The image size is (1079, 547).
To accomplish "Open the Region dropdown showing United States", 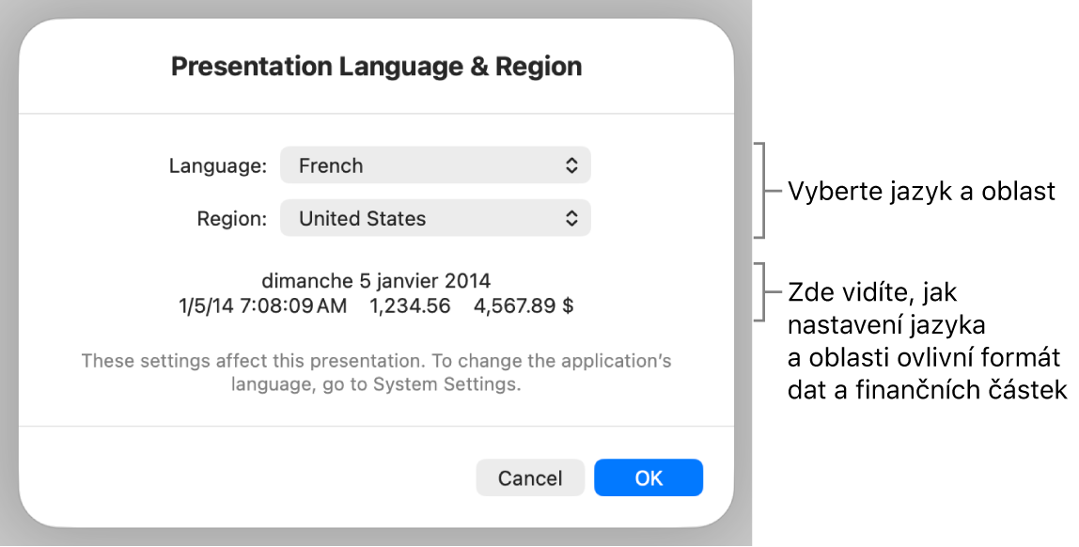I will pyautogui.click(x=436, y=218).
